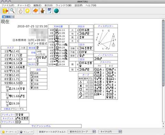Open the ウィンドウ(W) menu

click(x=64, y=6)
